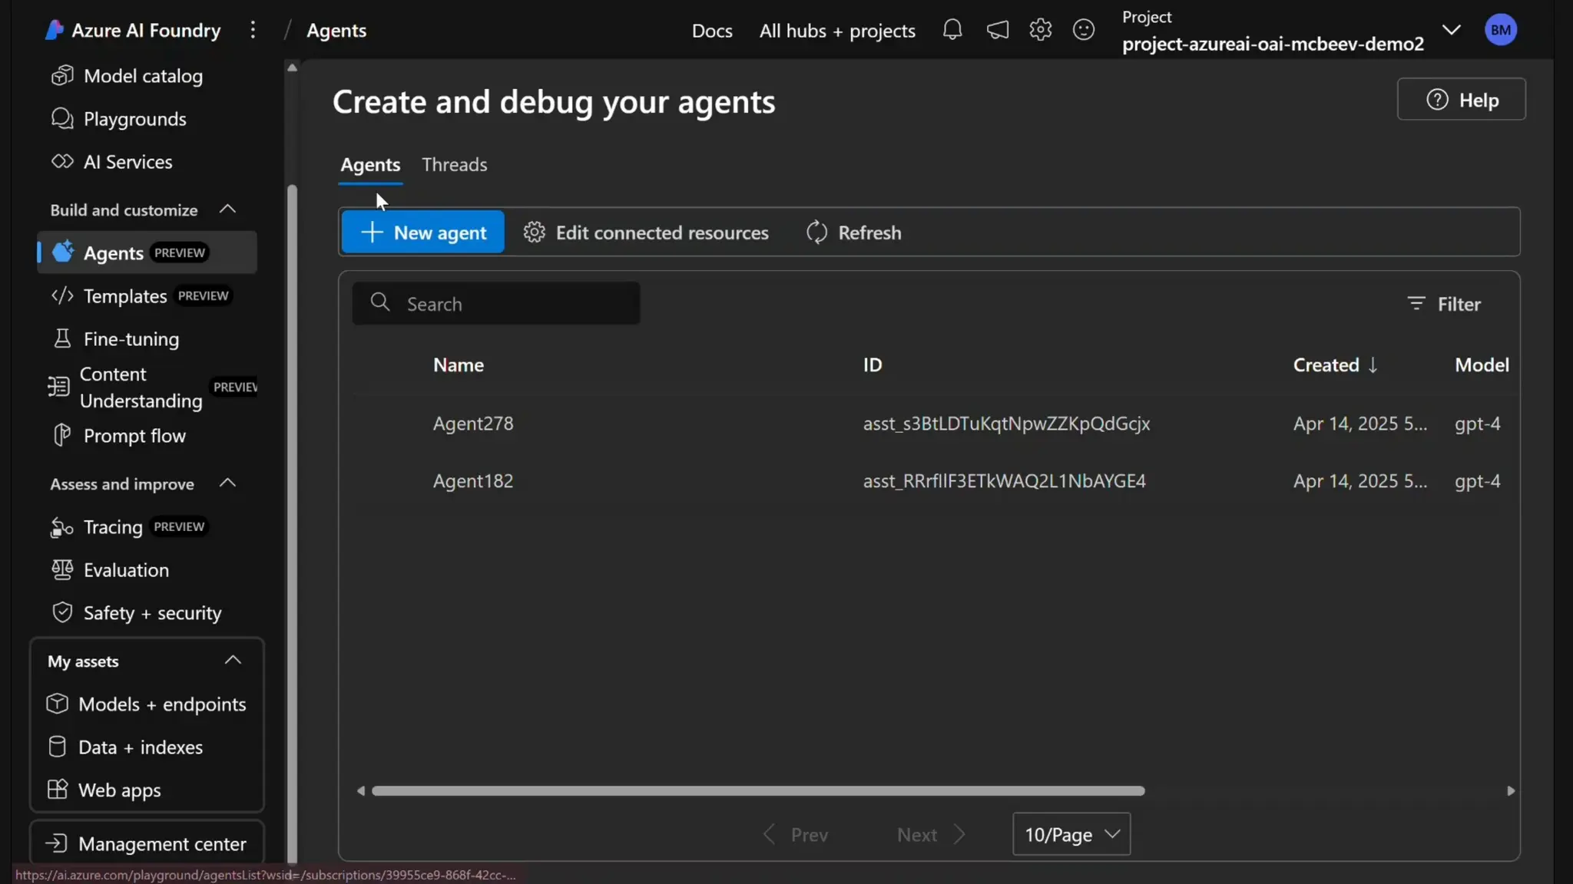
Task: Expand the project selector chevron
Action: [1451, 30]
